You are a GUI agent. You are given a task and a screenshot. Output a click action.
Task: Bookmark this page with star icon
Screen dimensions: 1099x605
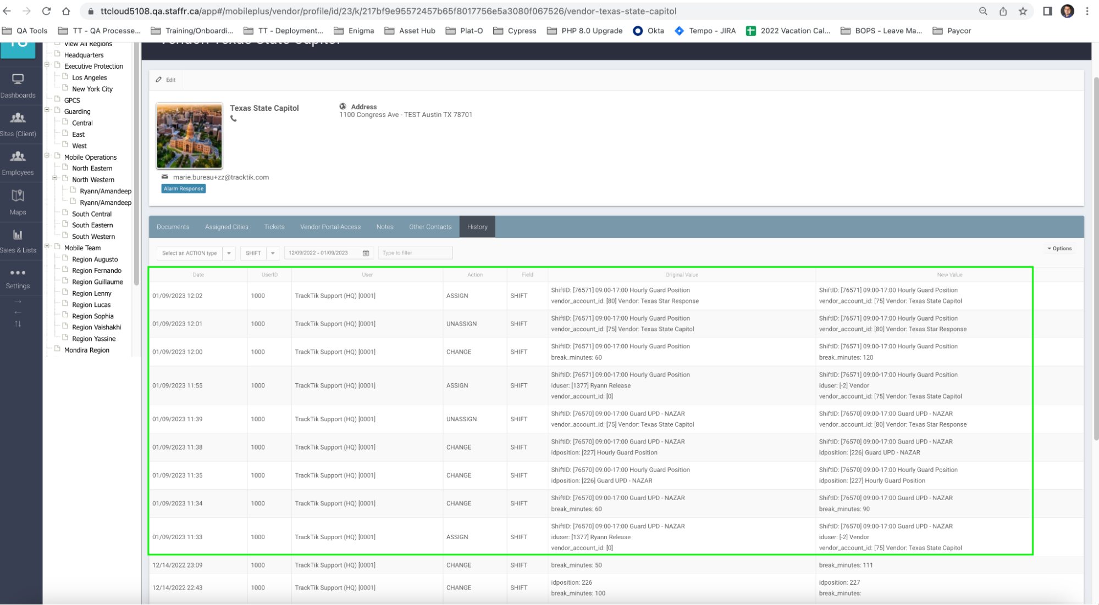coord(1023,11)
